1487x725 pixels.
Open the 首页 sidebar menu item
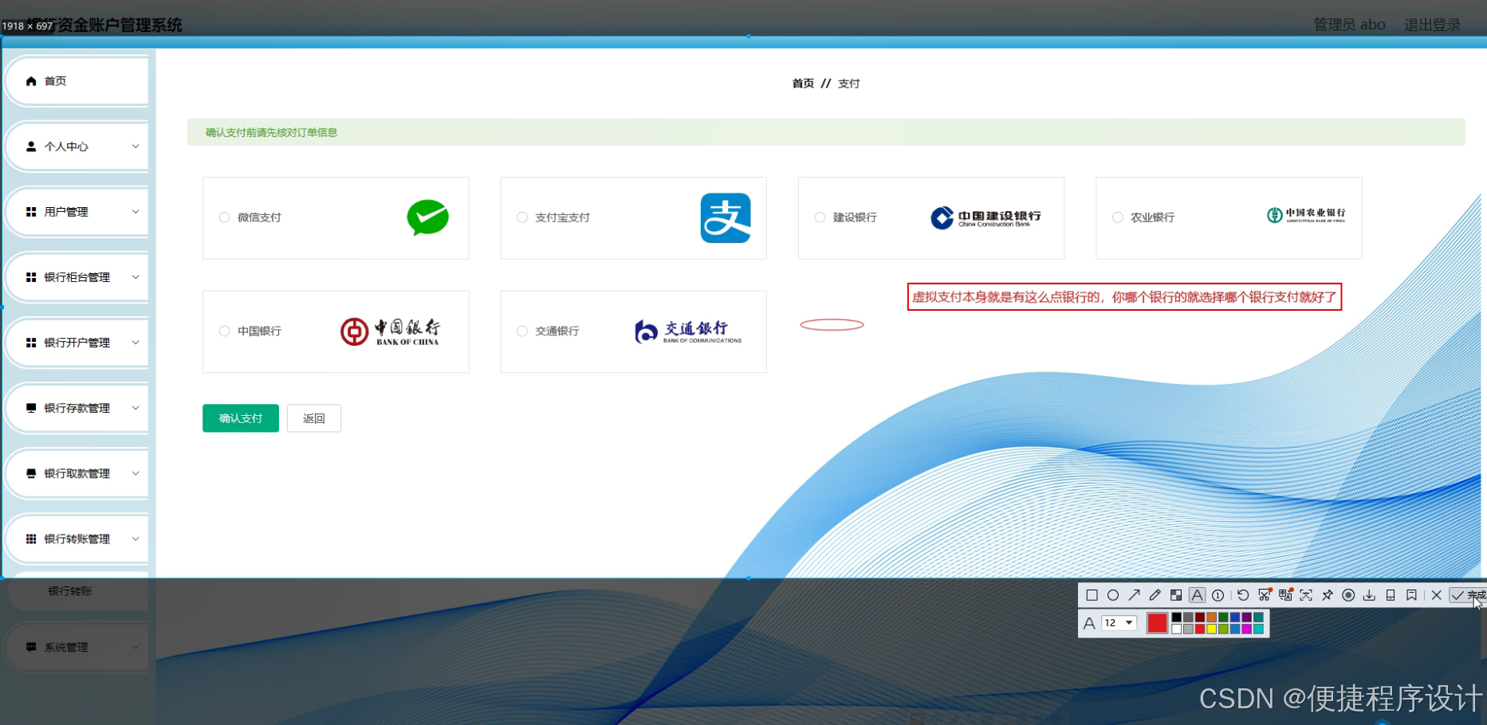77,81
